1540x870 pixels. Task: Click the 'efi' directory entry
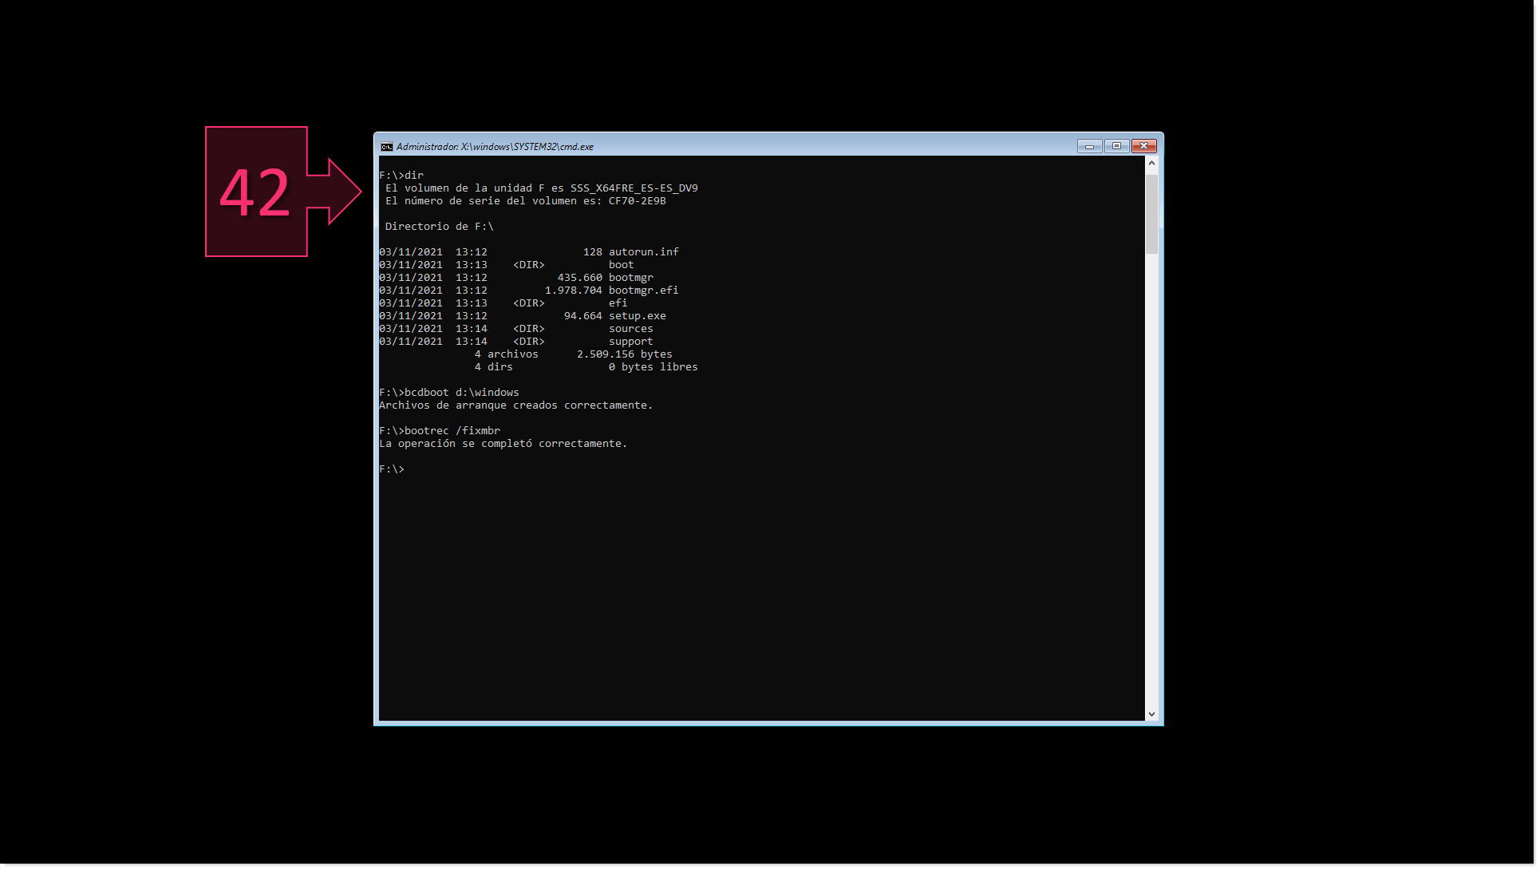point(618,303)
